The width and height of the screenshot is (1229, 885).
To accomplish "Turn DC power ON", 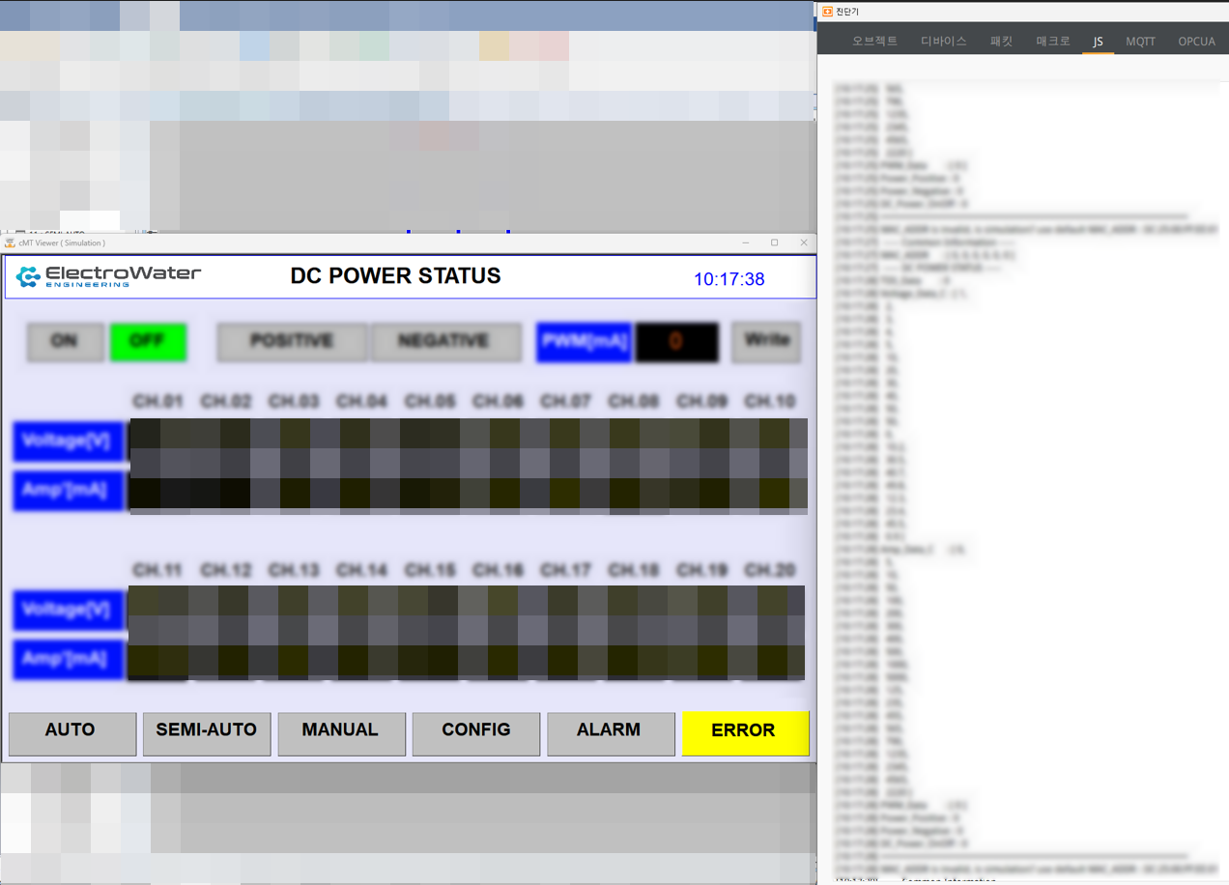I will pos(65,341).
